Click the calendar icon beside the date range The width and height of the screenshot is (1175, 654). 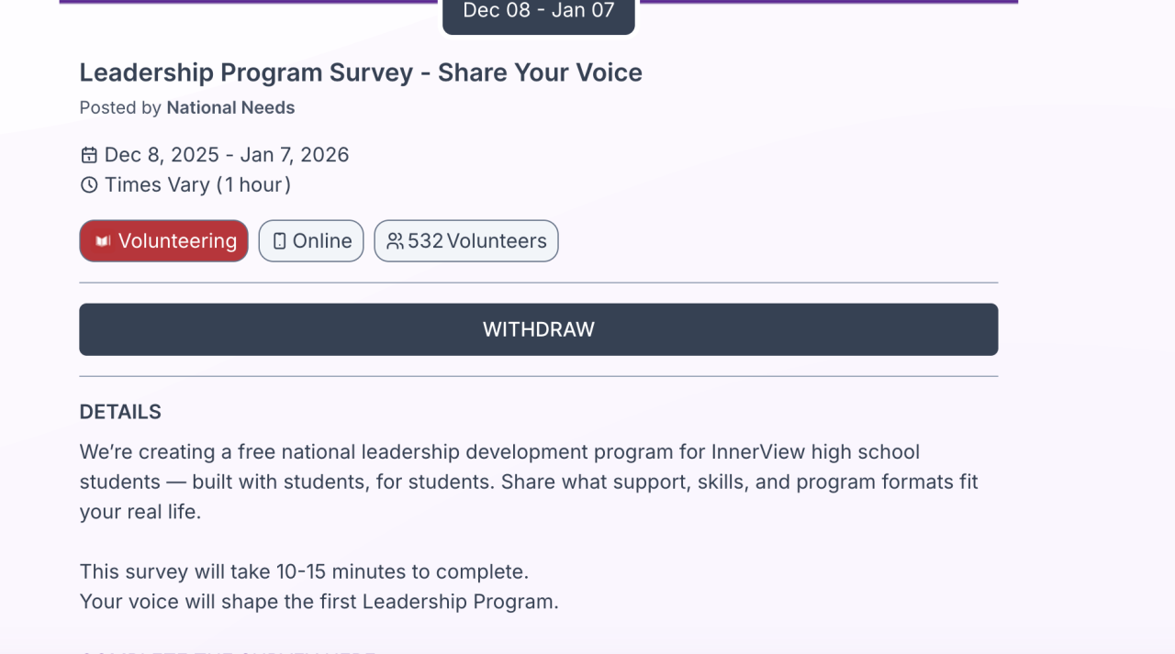point(89,155)
